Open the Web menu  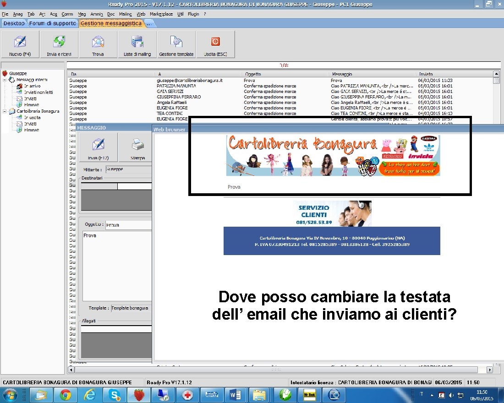point(141,14)
